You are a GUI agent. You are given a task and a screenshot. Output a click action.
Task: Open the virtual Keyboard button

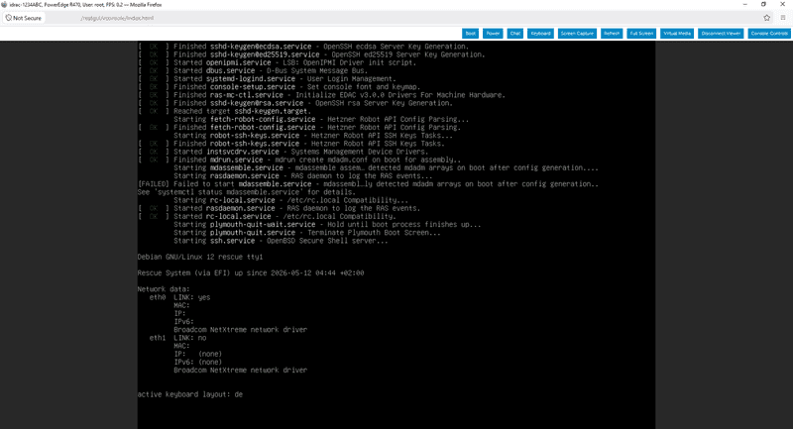pos(540,34)
